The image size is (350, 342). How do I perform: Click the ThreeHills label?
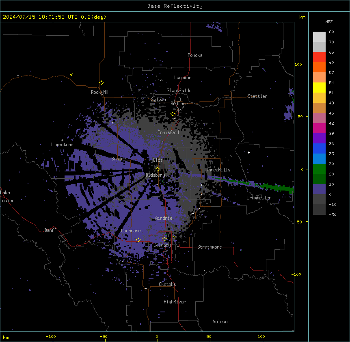218,170
